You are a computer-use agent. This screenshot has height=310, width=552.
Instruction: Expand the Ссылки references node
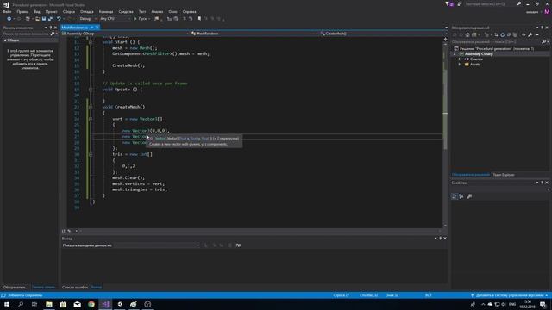pos(460,59)
